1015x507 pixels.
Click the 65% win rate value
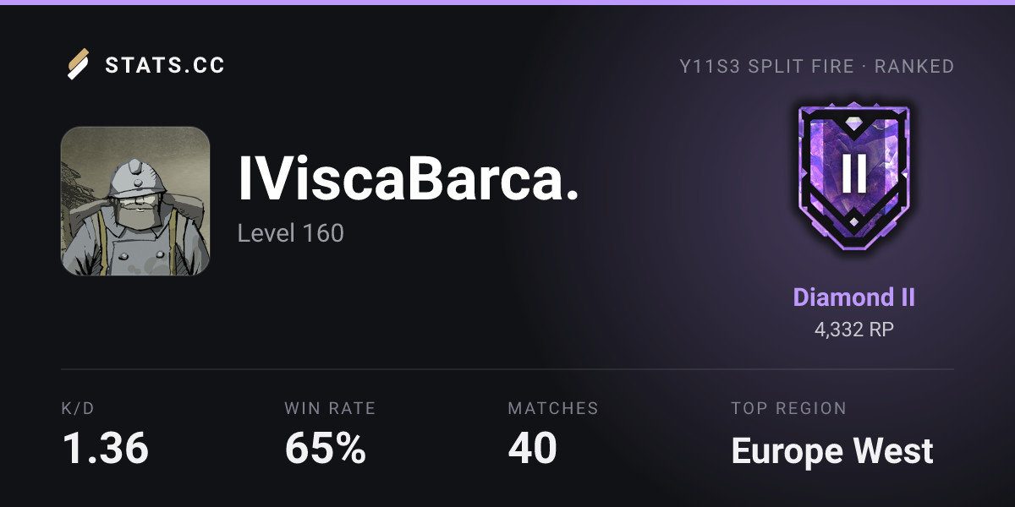click(326, 448)
